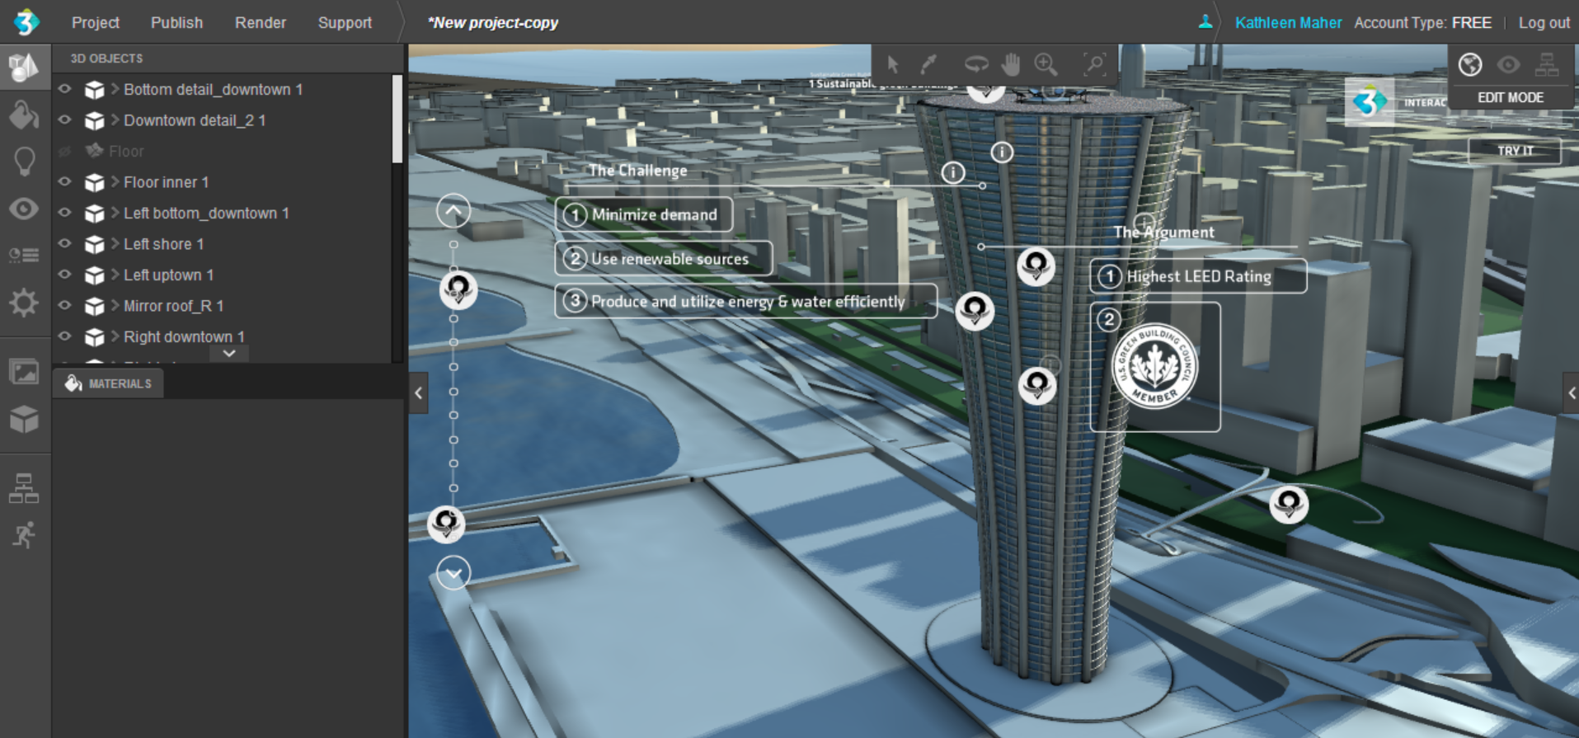
Task: Open the Publish menu
Action: (x=176, y=23)
